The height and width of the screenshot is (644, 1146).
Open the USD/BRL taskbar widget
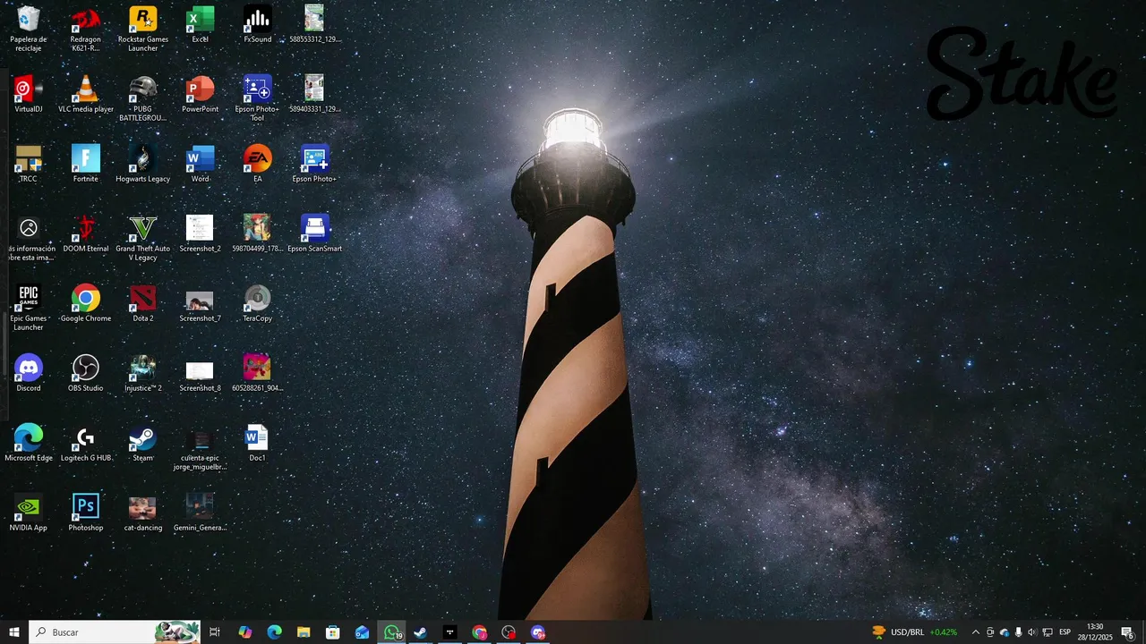click(914, 632)
